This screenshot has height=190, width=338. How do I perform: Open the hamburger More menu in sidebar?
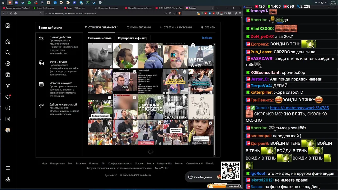pos(8,168)
